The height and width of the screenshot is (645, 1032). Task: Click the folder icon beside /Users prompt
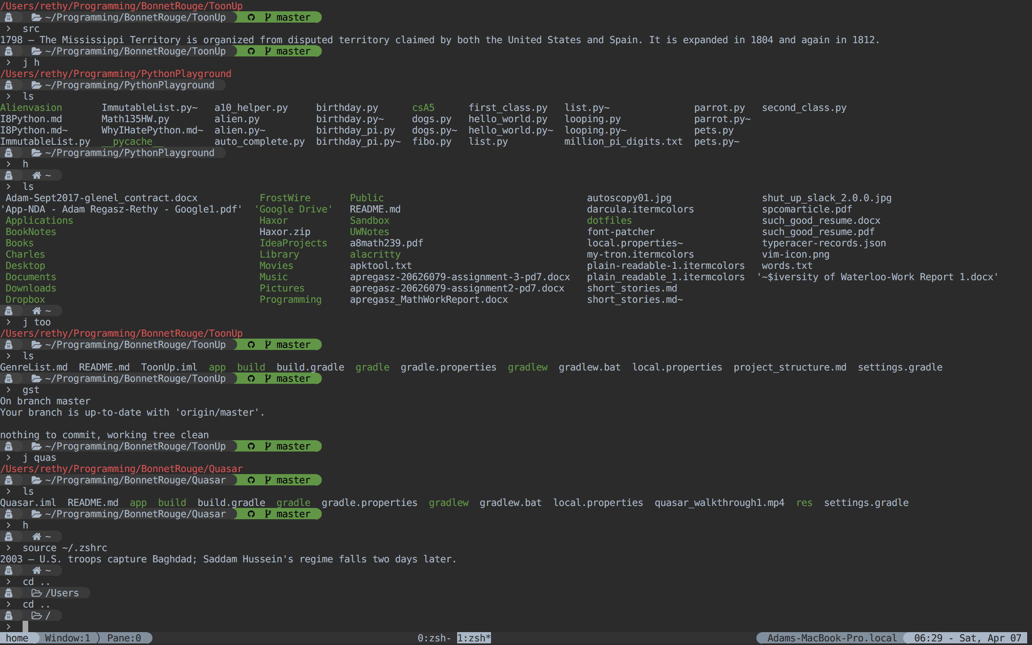coord(36,593)
